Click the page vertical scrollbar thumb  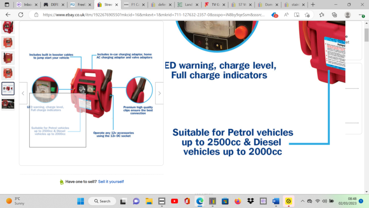coord(367,35)
